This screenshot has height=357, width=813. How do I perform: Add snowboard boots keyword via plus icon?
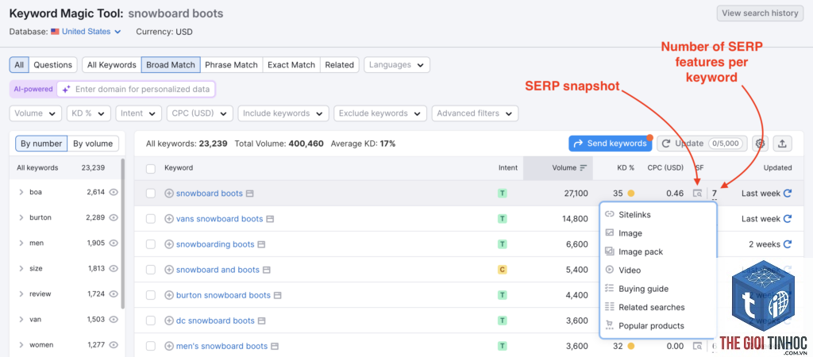[169, 194]
